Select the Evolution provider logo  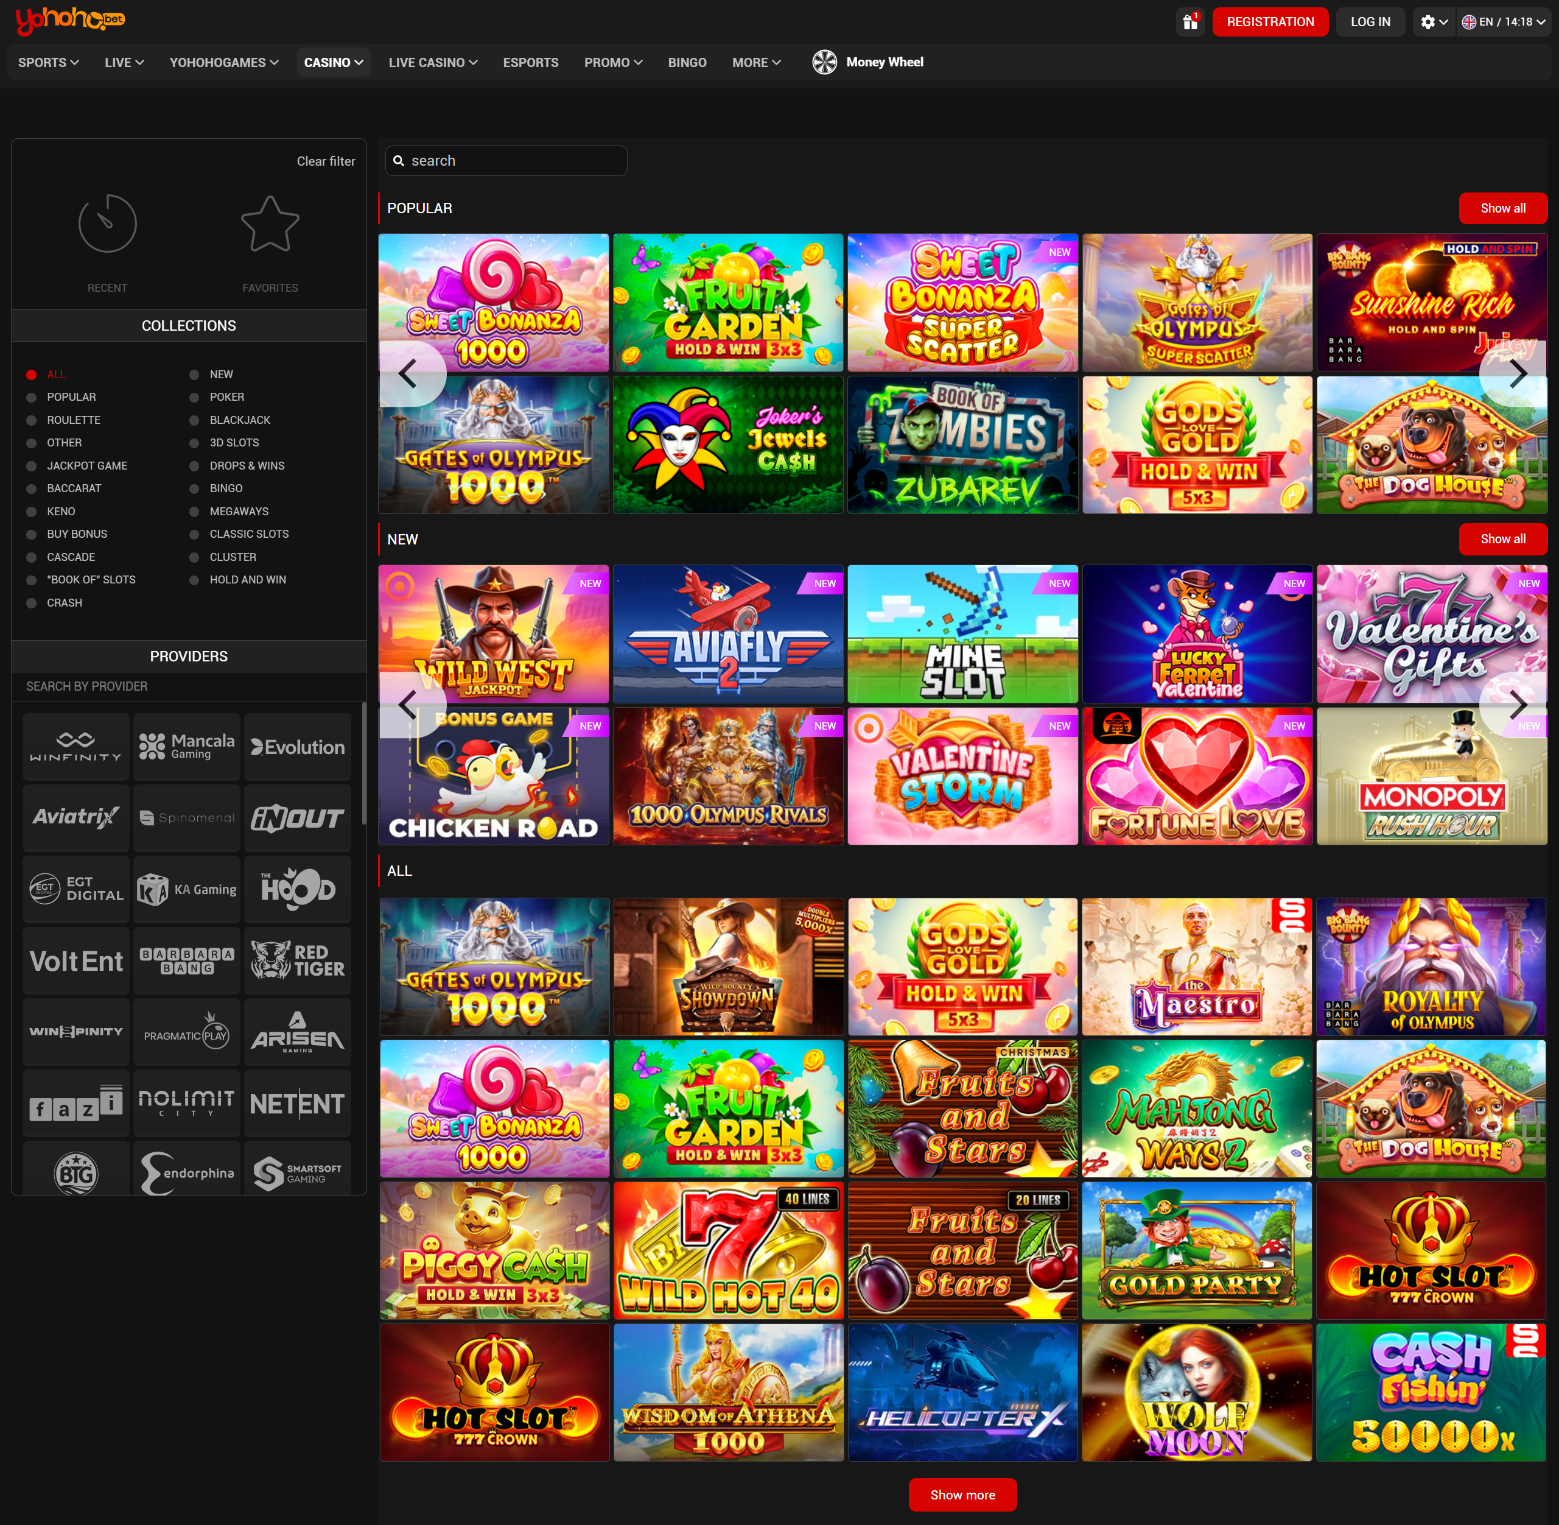[297, 747]
